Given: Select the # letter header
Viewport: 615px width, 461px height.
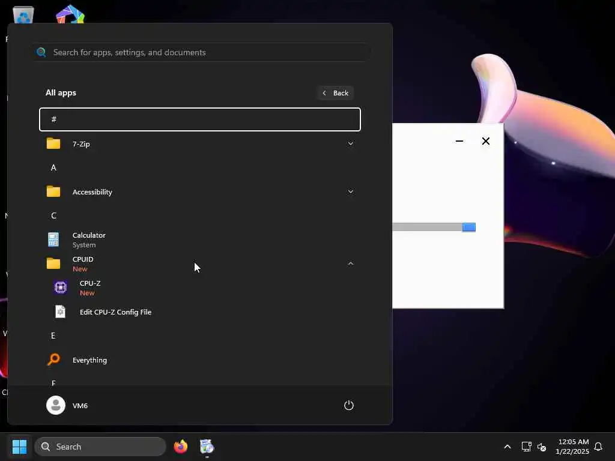Looking at the screenshot, I should [x=200, y=119].
